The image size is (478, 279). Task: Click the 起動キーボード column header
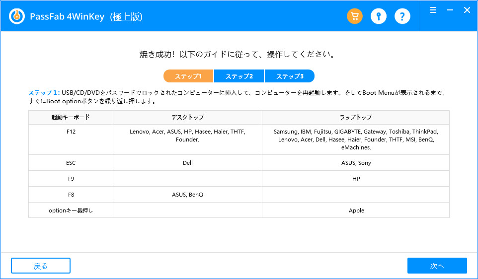point(71,117)
